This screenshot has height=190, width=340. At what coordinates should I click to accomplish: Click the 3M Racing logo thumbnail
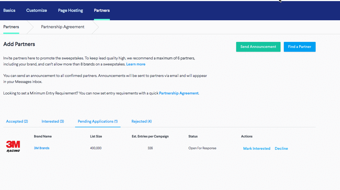[13, 146]
